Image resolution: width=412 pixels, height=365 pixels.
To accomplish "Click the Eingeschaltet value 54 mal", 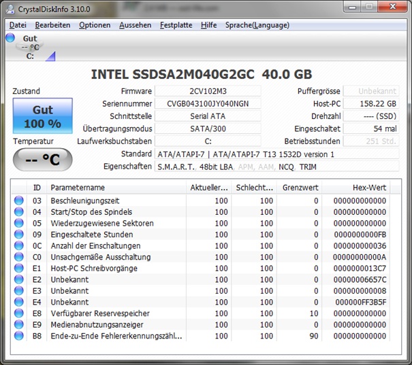I will tap(371, 128).
